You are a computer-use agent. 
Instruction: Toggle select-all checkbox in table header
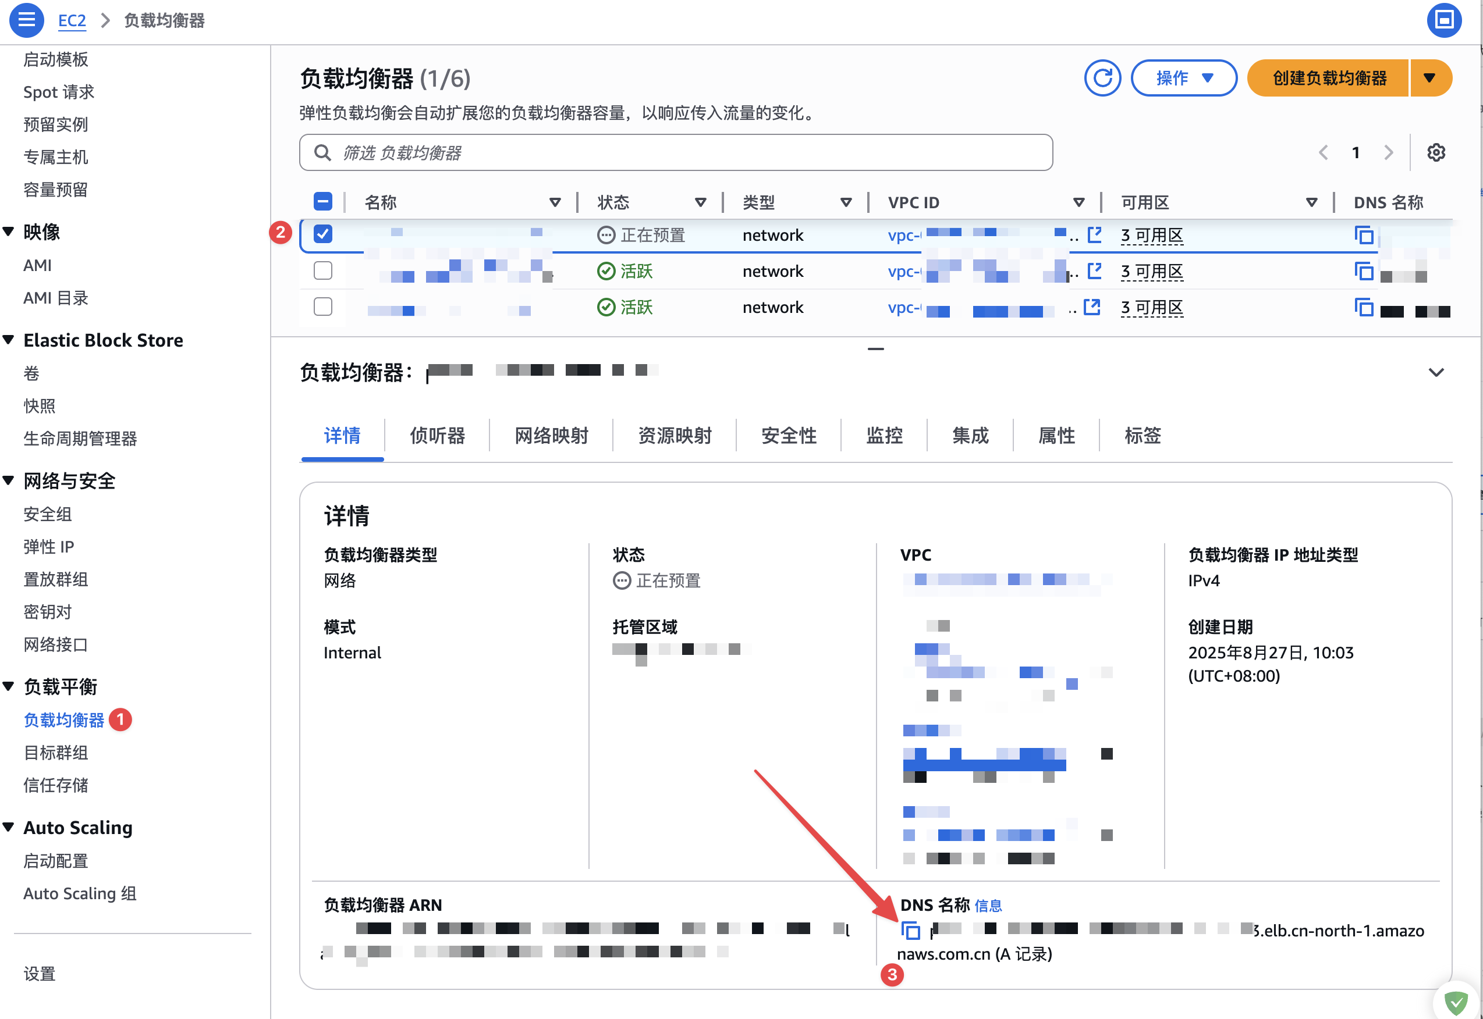[322, 202]
